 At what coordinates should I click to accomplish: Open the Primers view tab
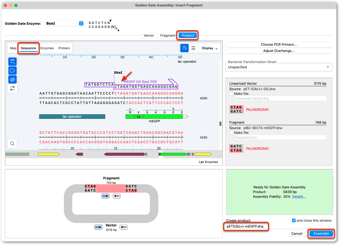pyautogui.click(x=64, y=48)
